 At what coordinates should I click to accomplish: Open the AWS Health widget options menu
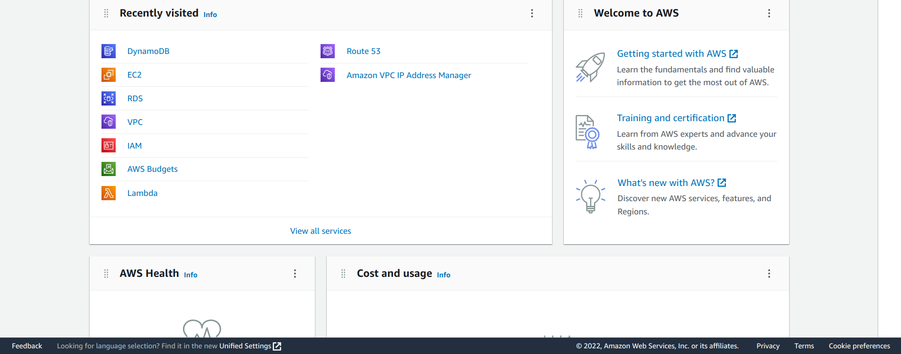pyautogui.click(x=295, y=274)
